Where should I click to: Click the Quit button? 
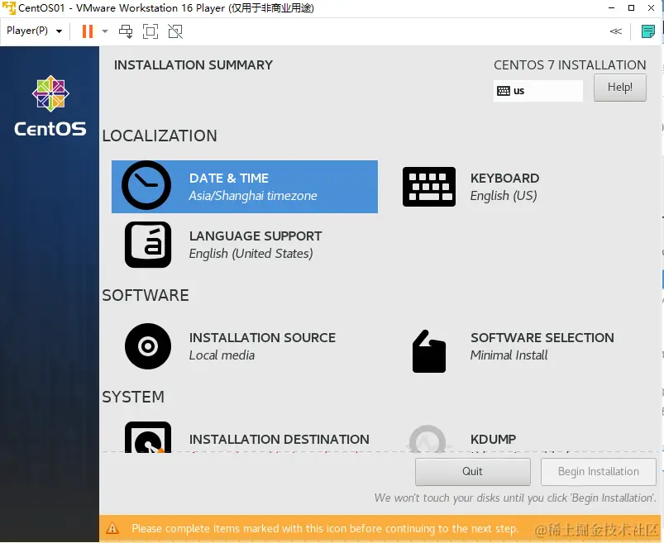point(473,471)
